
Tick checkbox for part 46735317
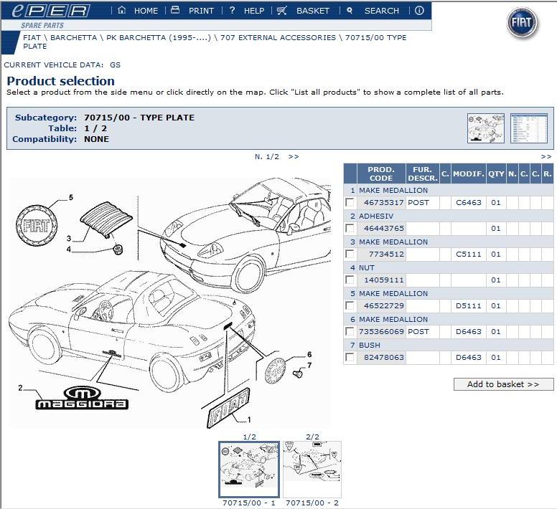[x=350, y=203]
